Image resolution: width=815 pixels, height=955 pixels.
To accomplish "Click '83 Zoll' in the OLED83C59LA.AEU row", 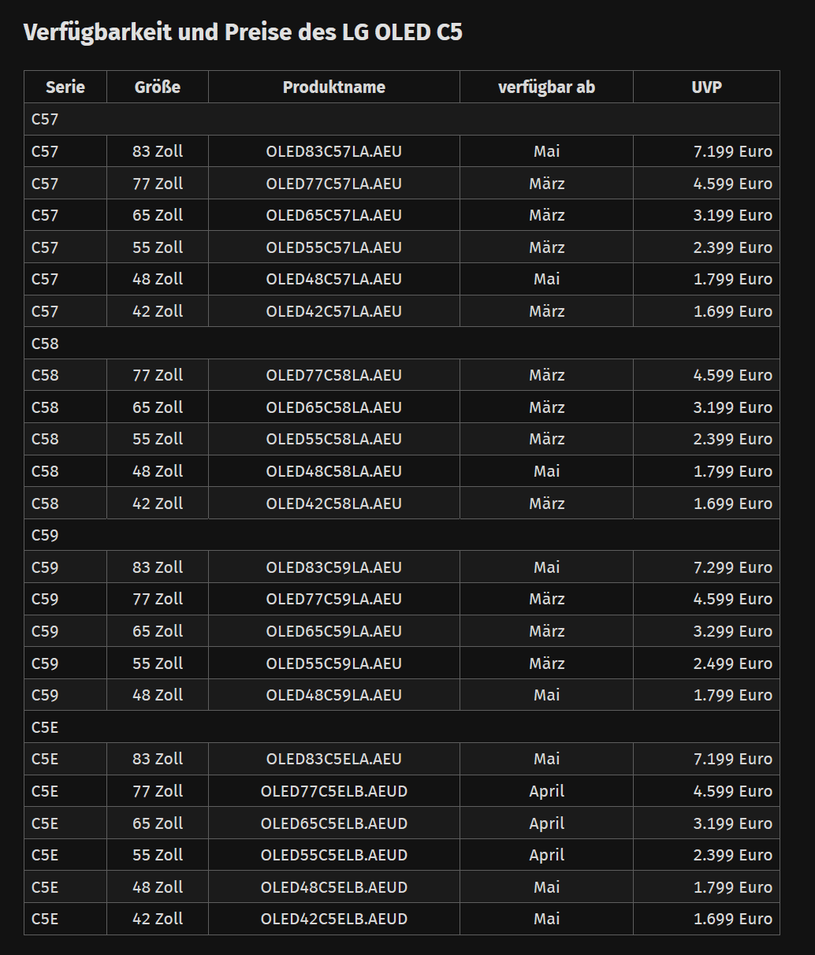I will [158, 567].
